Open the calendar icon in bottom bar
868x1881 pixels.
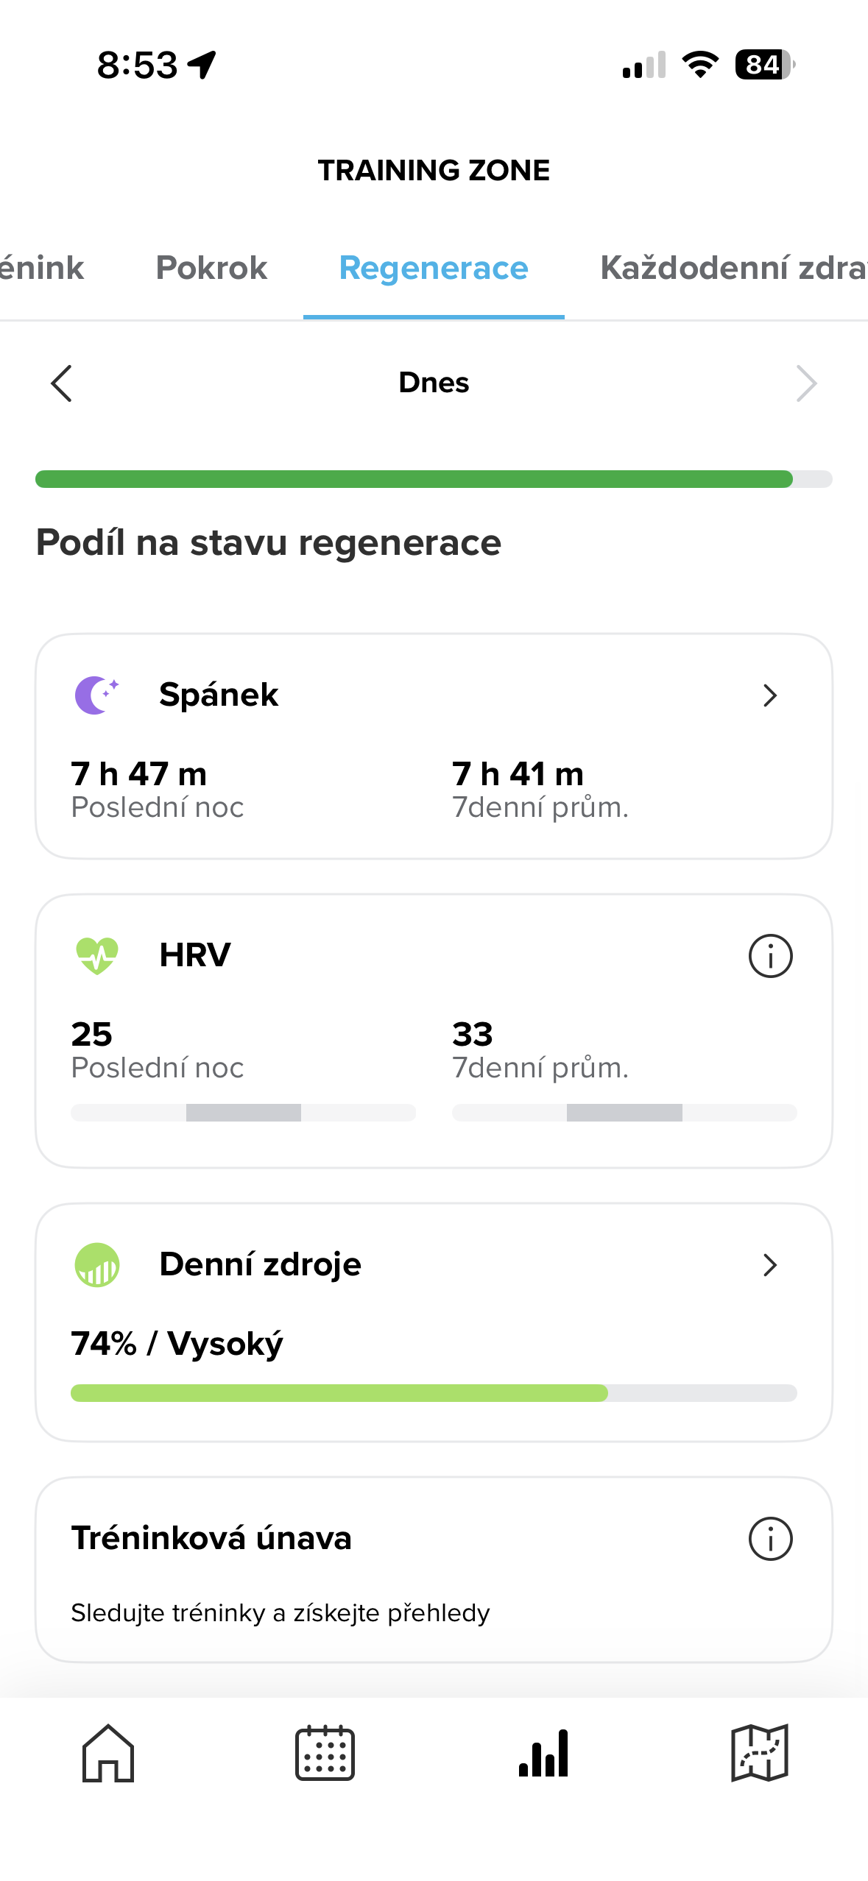(325, 1753)
